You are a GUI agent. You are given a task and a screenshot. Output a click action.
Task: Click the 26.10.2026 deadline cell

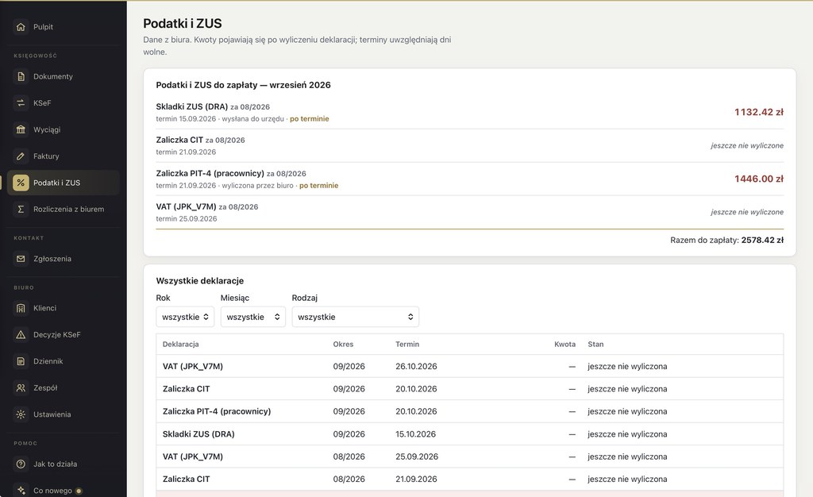[x=416, y=367]
